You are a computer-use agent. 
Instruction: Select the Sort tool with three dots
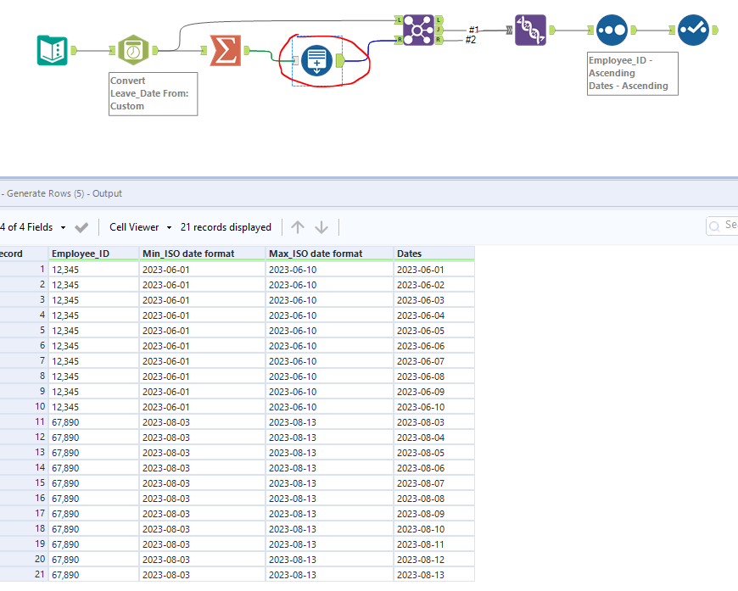[612, 30]
